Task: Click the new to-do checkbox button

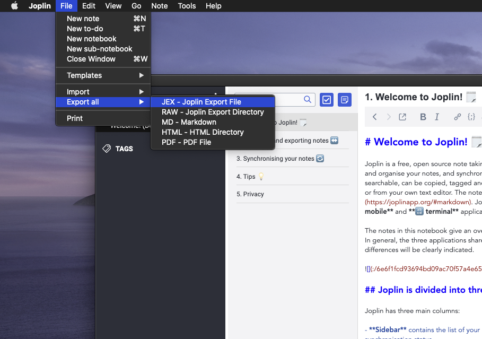Action: tap(327, 99)
